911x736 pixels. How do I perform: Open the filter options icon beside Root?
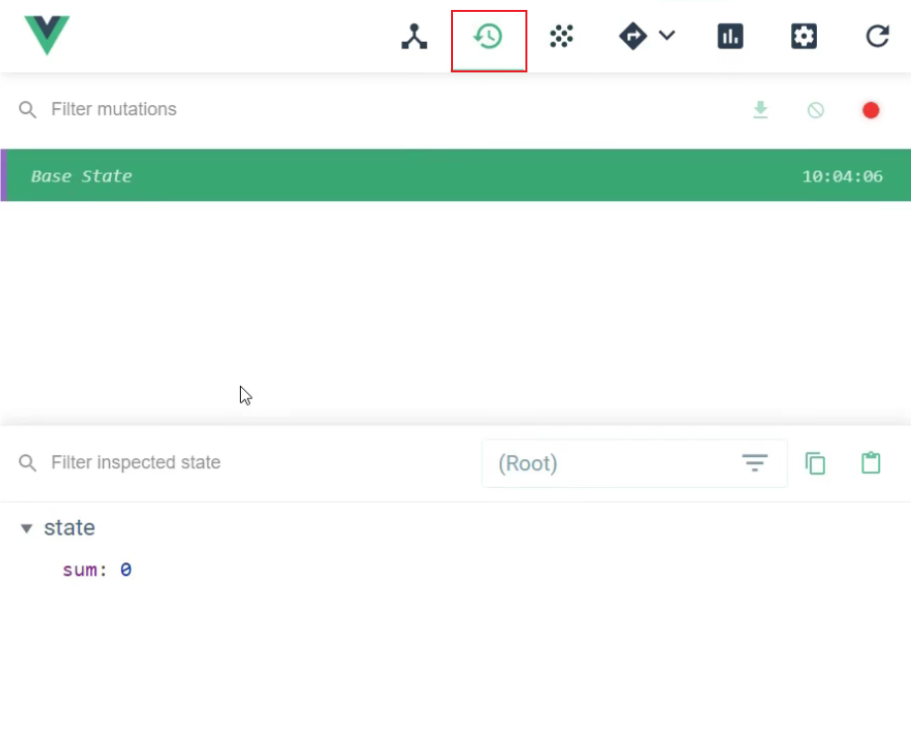pos(754,462)
